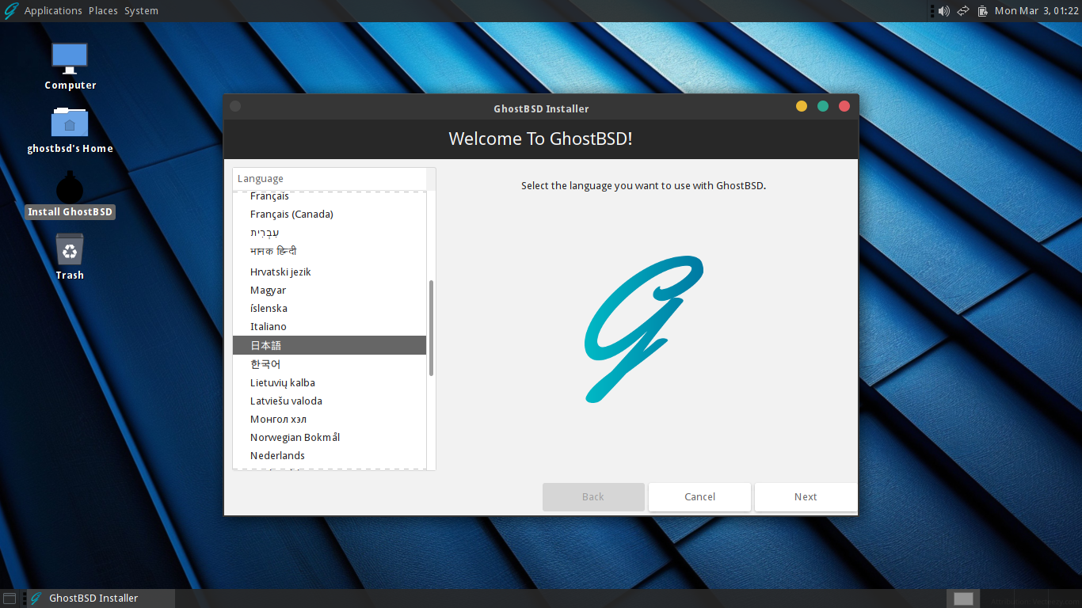
Task: Check the battery status tray icon
Action: [x=983, y=10]
